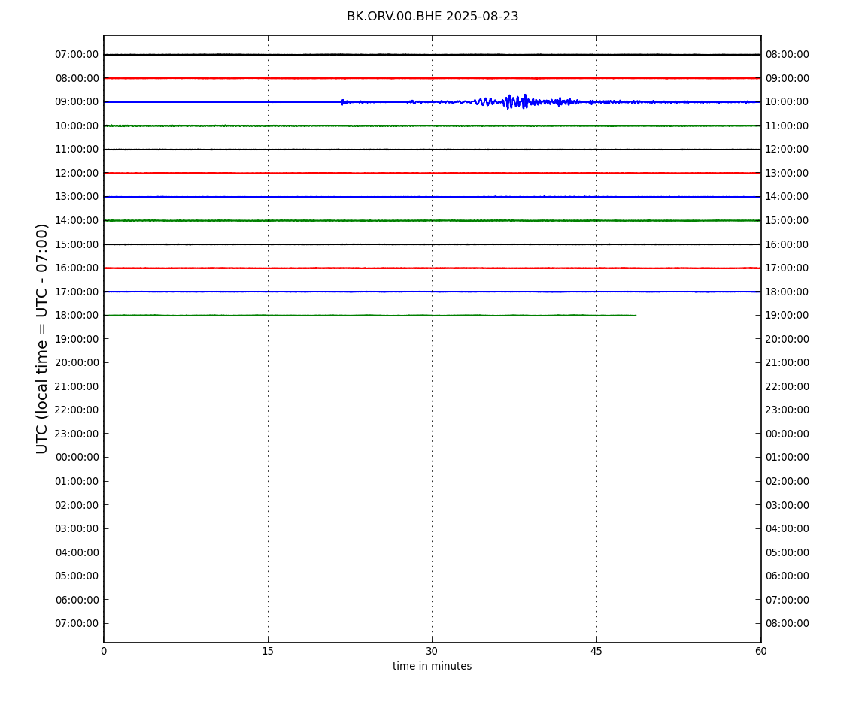Select the right-axis 07:00:00 label
Screen dimensions: 865x714
pos(788,600)
